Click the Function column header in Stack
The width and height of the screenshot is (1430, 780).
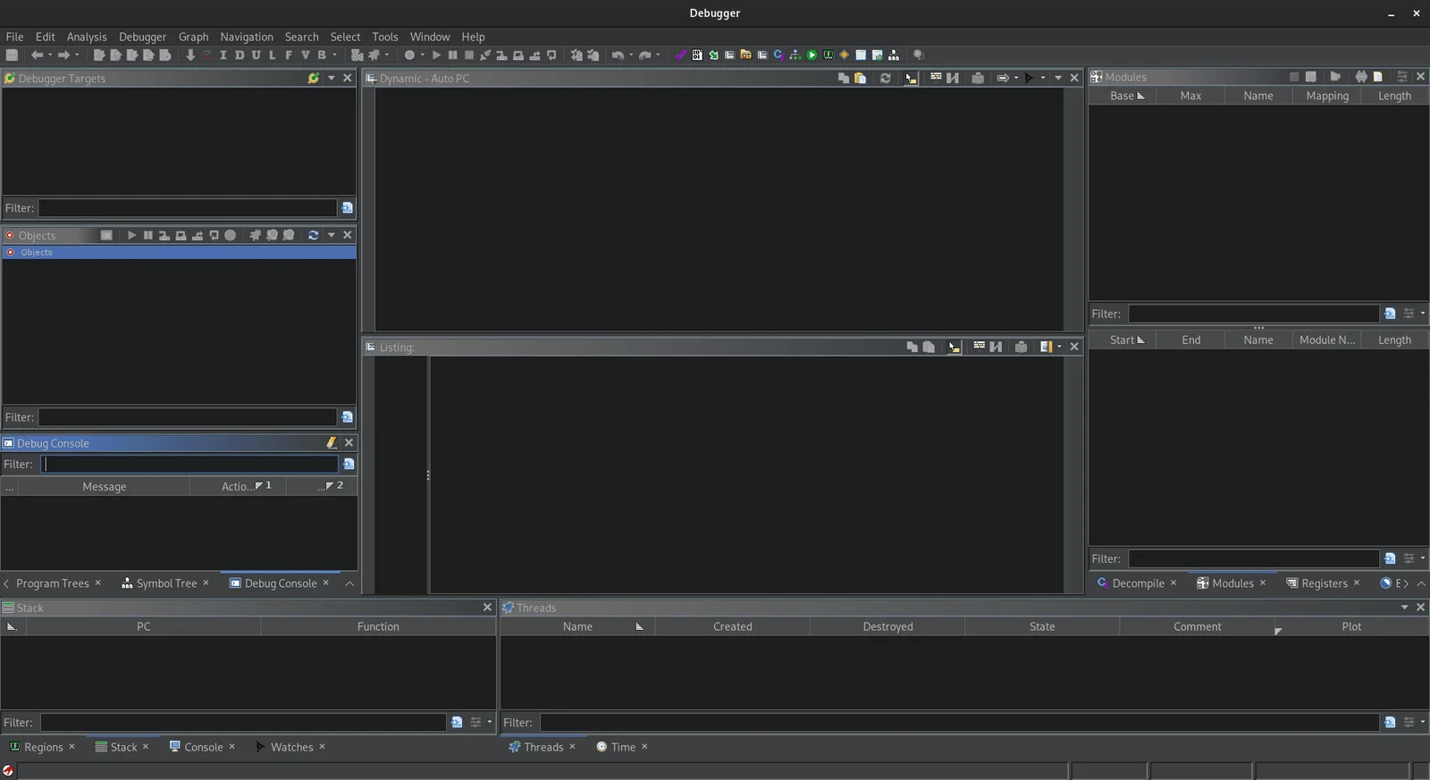click(x=378, y=626)
